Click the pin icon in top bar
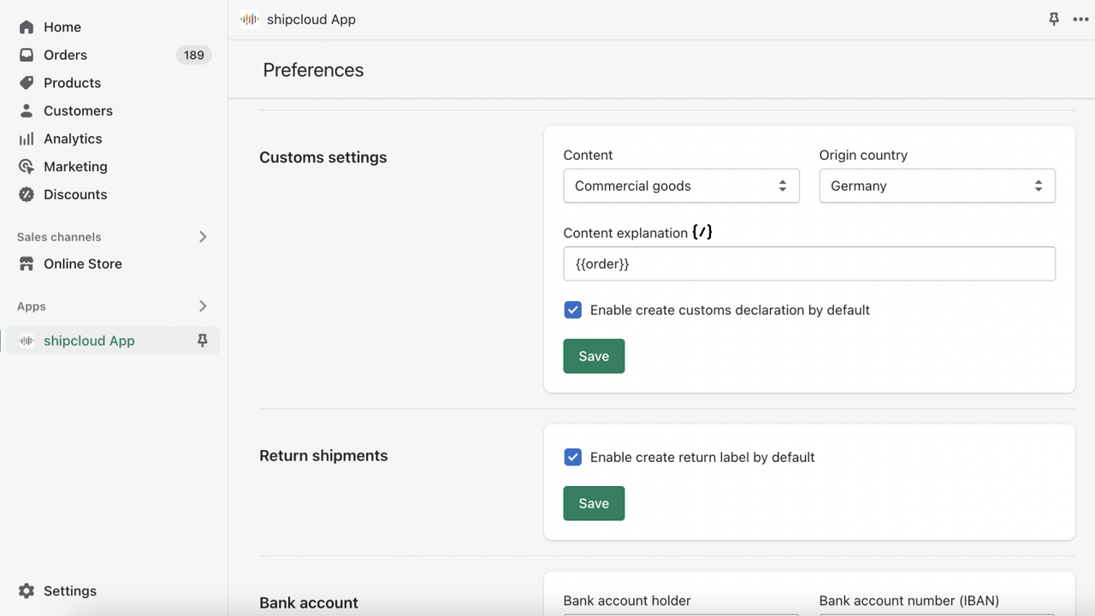This screenshot has height=616, width=1095. [x=1054, y=19]
